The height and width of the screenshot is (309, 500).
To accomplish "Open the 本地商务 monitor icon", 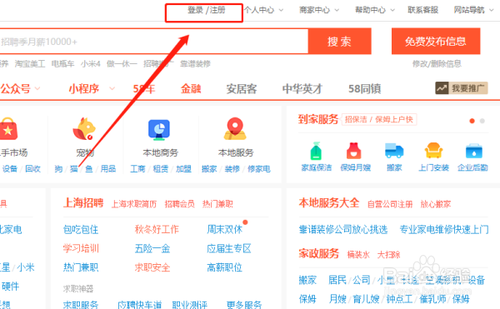I will [x=159, y=130].
